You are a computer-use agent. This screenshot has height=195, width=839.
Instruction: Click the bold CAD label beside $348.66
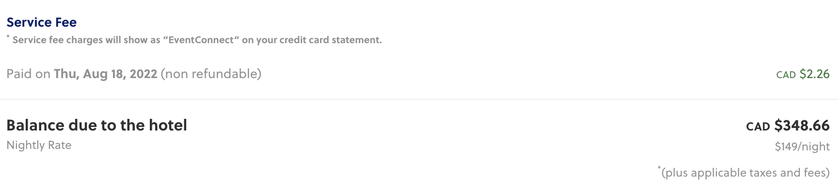coord(758,127)
